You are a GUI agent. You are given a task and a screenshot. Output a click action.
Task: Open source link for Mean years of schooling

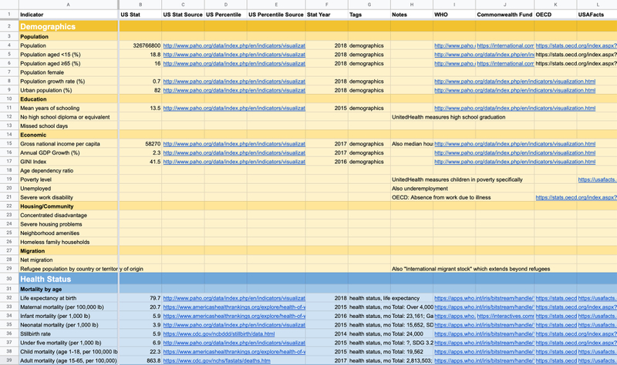click(x=234, y=108)
